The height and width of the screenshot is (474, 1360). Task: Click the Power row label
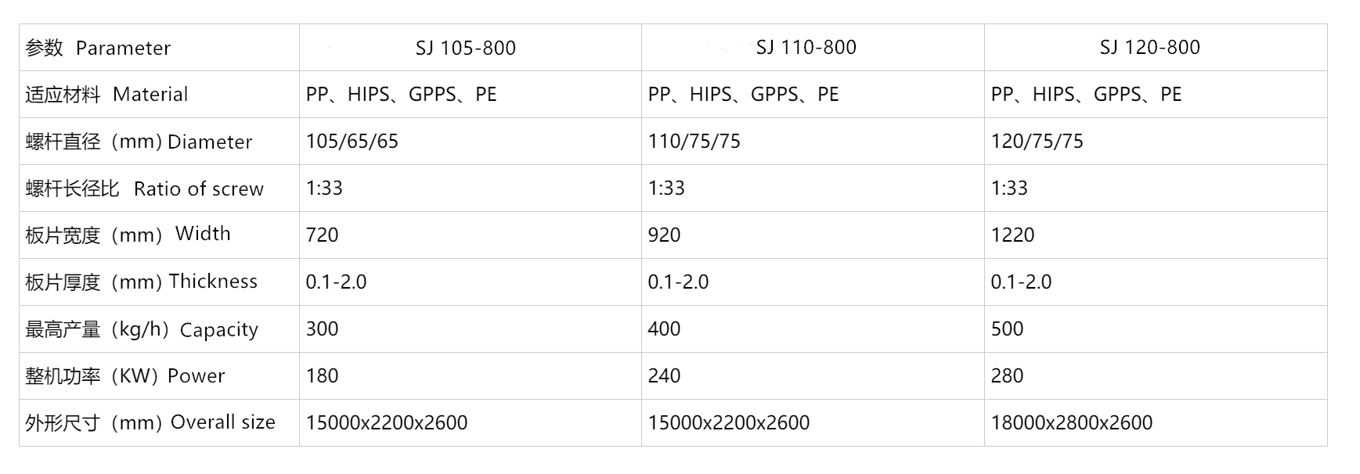[x=125, y=376]
